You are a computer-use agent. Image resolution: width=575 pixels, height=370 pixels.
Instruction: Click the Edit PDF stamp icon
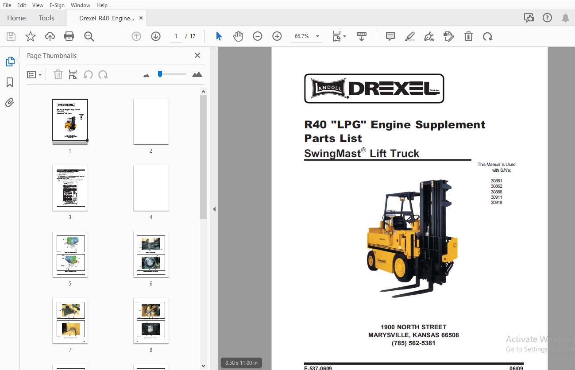click(449, 36)
